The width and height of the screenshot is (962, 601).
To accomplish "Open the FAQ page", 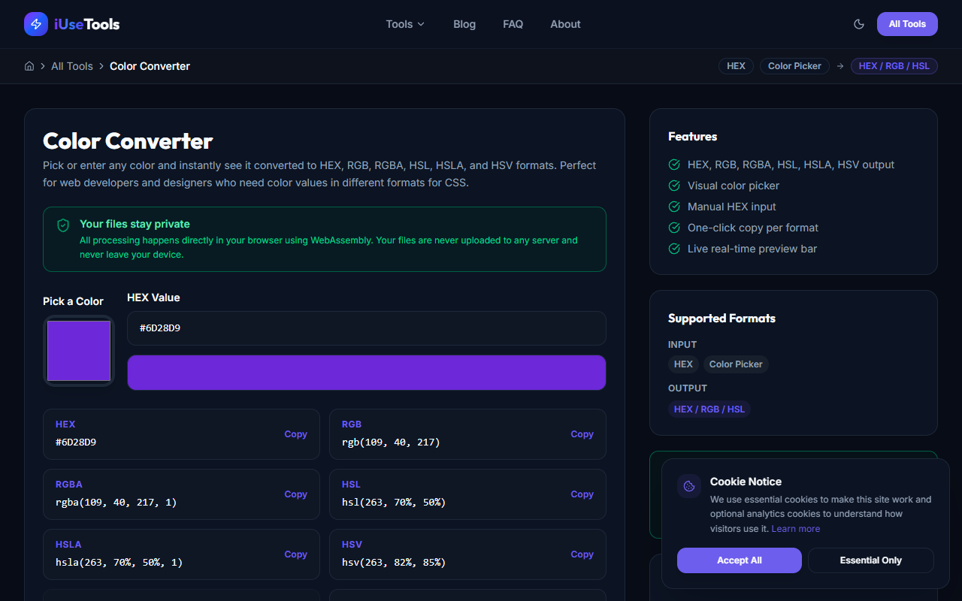I will 513,24.
